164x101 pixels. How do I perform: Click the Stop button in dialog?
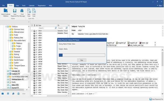[x=82, y=60]
